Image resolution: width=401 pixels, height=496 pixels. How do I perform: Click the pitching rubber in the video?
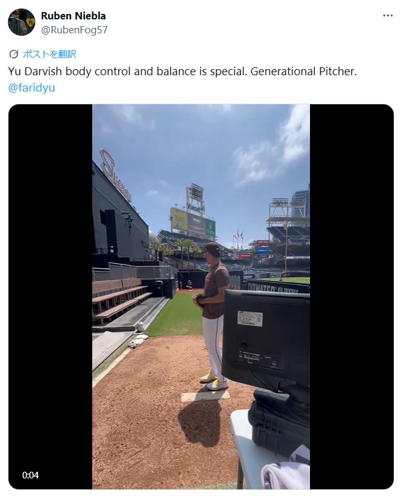(x=205, y=396)
